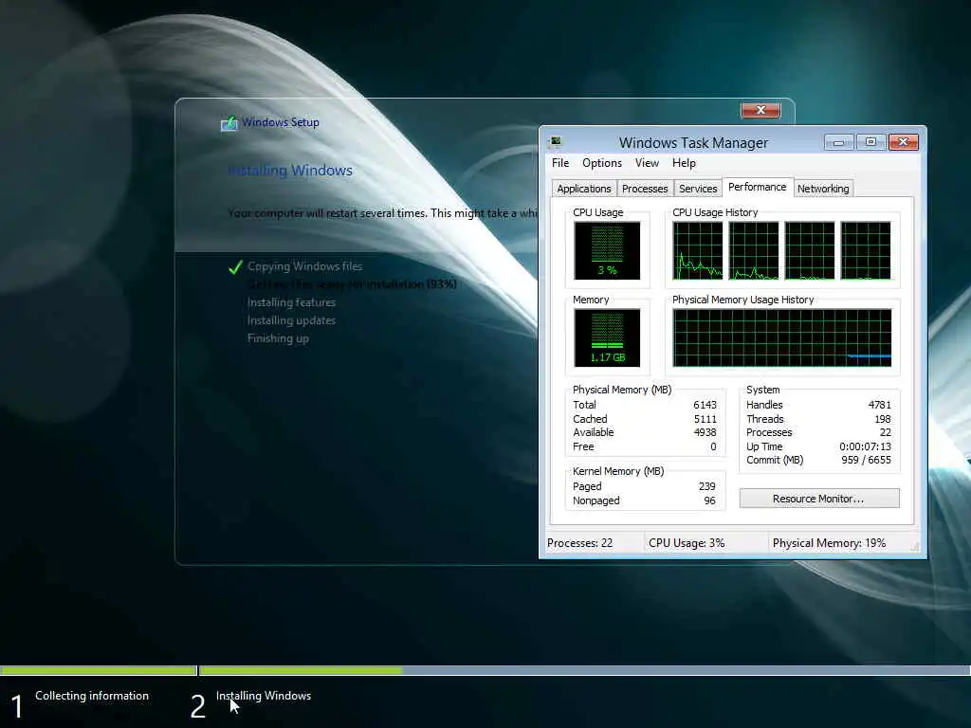Open the Options menu
The height and width of the screenshot is (728, 971).
point(602,163)
